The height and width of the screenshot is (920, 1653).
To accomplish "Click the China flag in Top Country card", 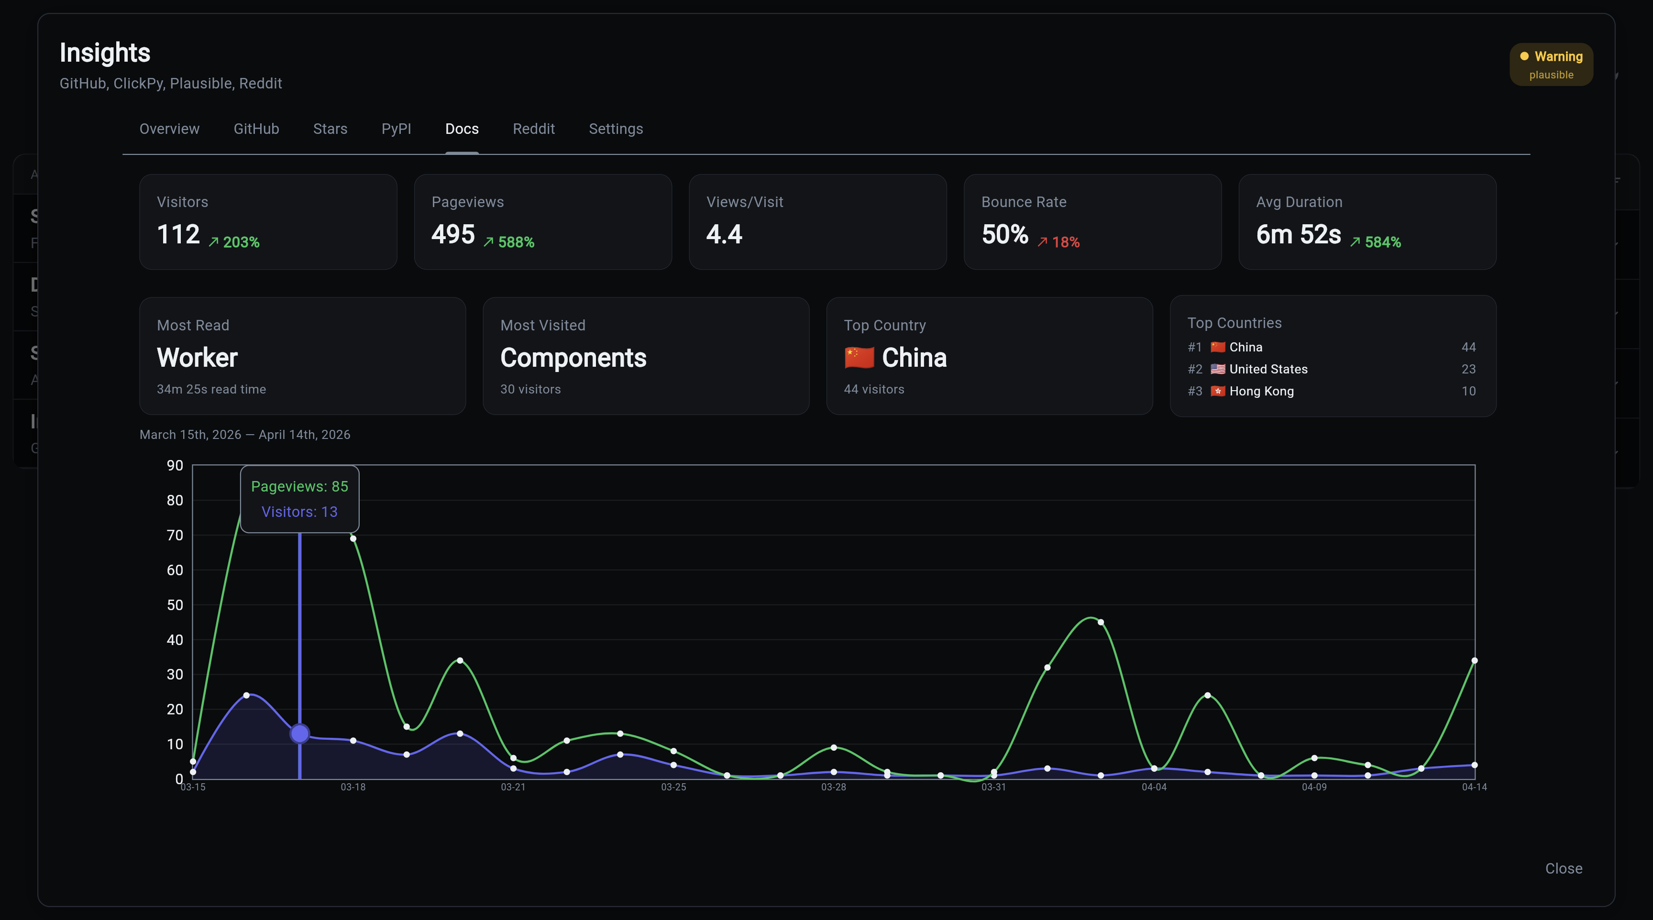I will pyautogui.click(x=859, y=357).
